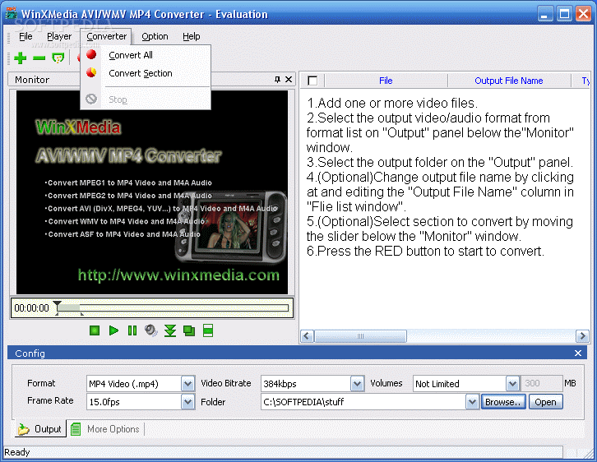Click the device thumbnail in preview
The height and width of the screenshot is (462, 597).
[x=231, y=227]
